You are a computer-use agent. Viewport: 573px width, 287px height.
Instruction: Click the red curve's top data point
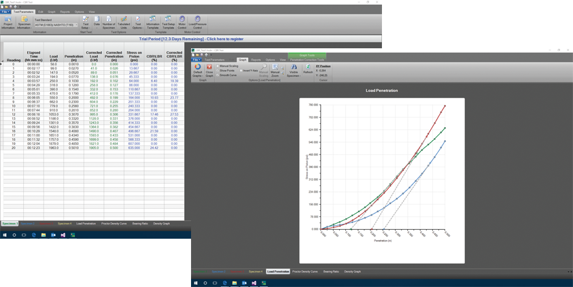point(445,105)
